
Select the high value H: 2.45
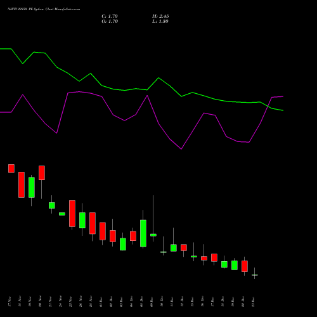[160, 16]
